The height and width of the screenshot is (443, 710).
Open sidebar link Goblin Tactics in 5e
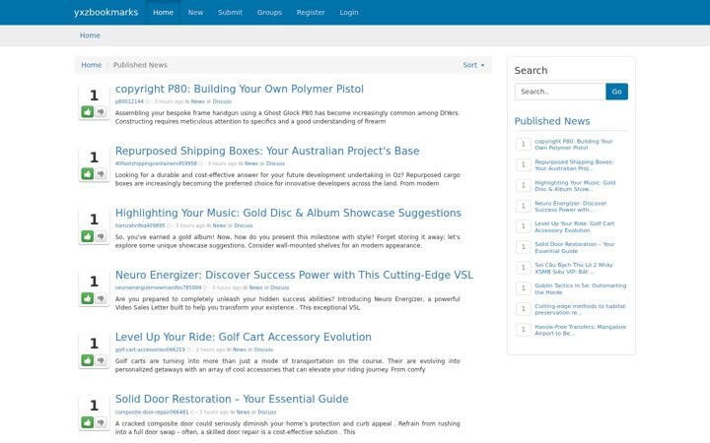click(581, 288)
